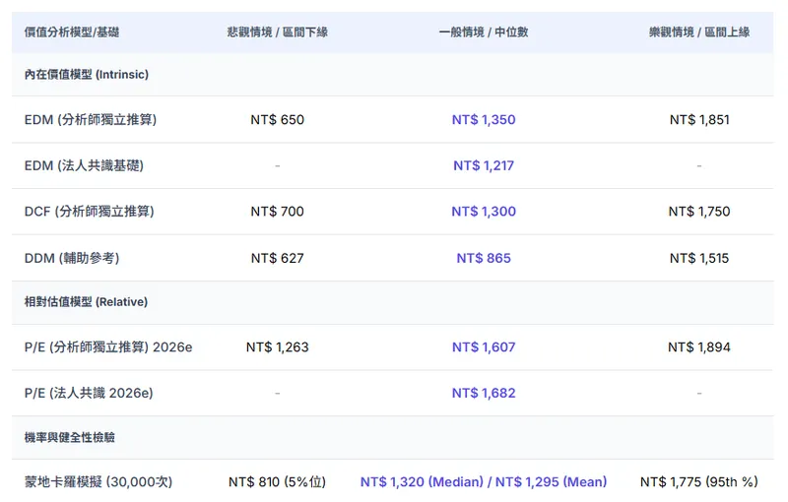Click the 悲觀情境 / 區間下緣 column header
The height and width of the screenshot is (502, 788).
(x=277, y=32)
